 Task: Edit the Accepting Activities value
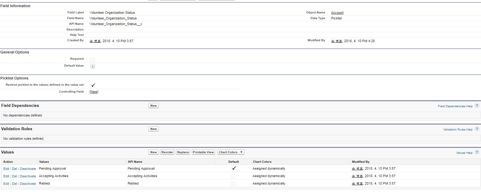6,176
